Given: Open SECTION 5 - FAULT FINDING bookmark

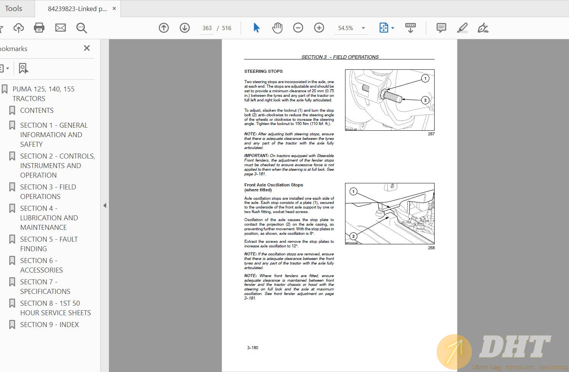Looking at the screenshot, I should 49,244.
